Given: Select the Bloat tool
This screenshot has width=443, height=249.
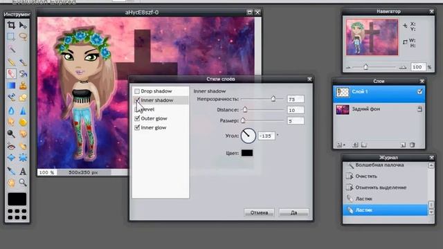Looking at the screenshot, I should 11,157.
